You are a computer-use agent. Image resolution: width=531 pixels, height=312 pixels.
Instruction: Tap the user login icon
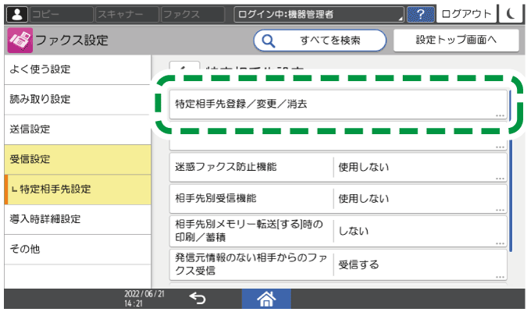click(x=17, y=14)
